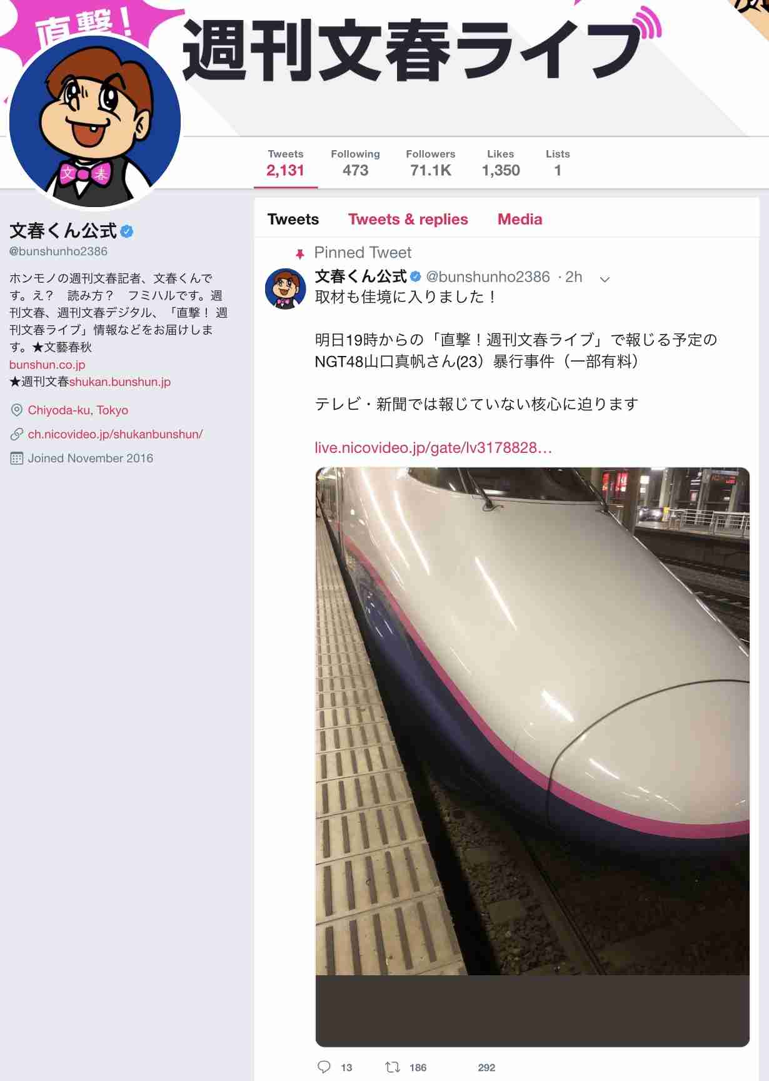Click the calendar icon beside Joined date
The height and width of the screenshot is (1081, 769).
pyautogui.click(x=17, y=458)
